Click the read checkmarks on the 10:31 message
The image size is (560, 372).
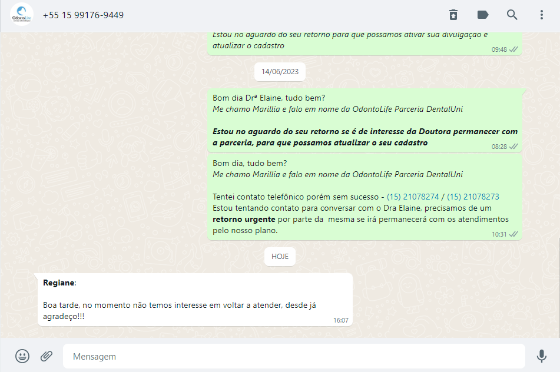coord(513,234)
